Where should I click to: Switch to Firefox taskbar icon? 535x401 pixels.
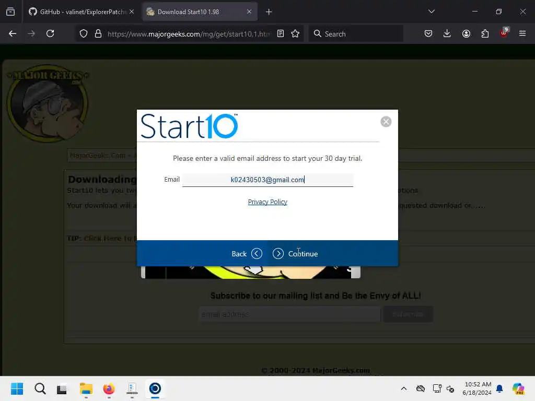click(109, 388)
